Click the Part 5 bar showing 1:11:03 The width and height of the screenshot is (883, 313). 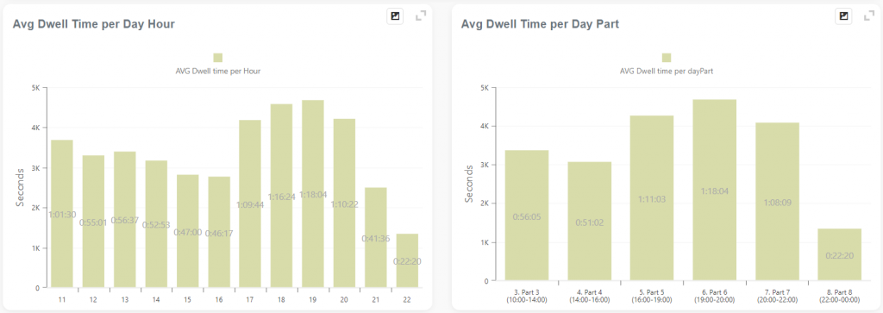pos(652,198)
